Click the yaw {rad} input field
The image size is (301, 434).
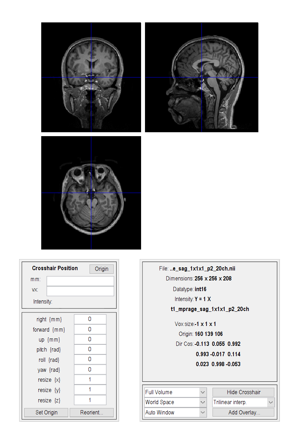(90, 370)
